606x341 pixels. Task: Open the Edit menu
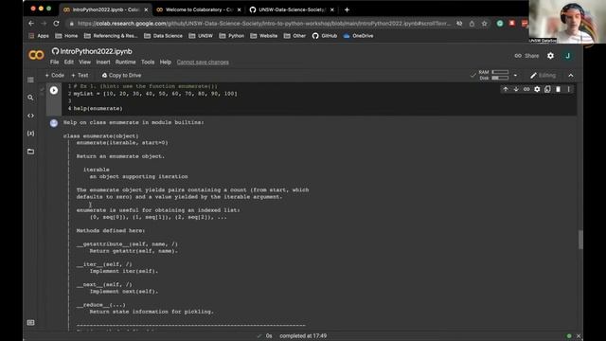coord(69,62)
